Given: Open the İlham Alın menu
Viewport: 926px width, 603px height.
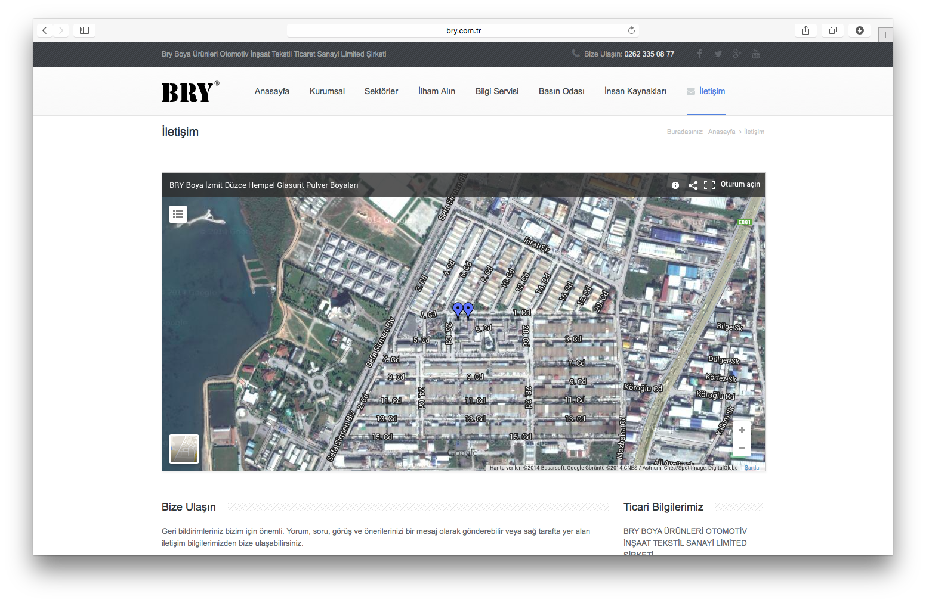Looking at the screenshot, I should click(437, 91).
